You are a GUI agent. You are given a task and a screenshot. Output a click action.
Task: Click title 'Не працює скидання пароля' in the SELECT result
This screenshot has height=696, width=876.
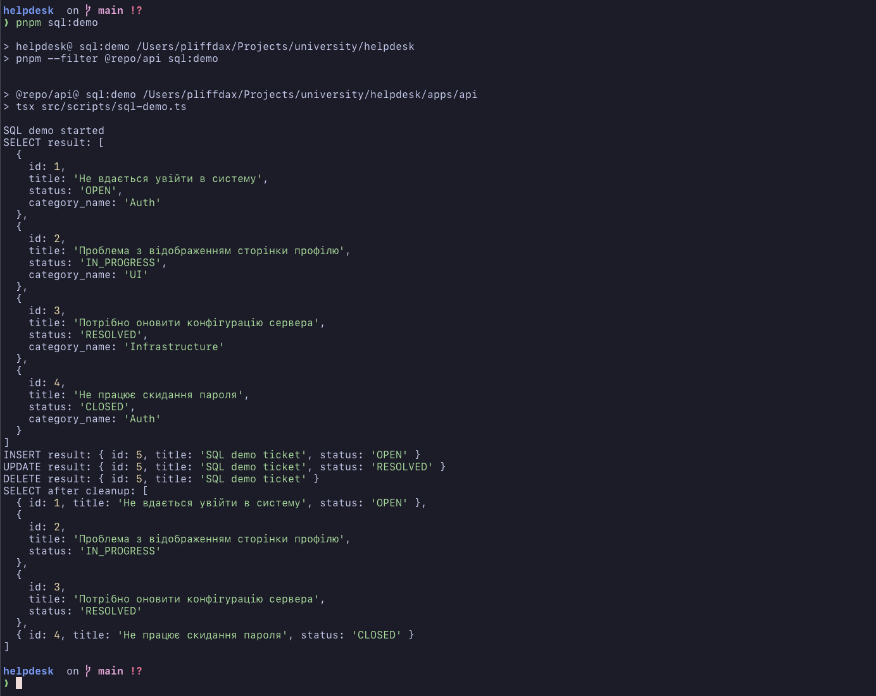(x=158, y=395)
